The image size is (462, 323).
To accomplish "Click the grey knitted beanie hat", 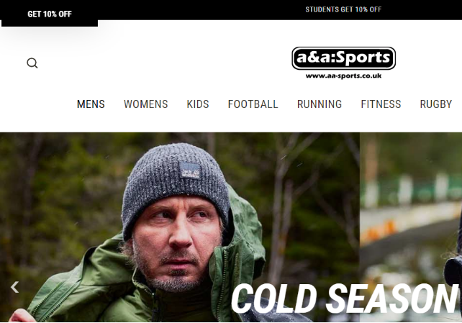I will pyautogui.click(x=176, y=188).
